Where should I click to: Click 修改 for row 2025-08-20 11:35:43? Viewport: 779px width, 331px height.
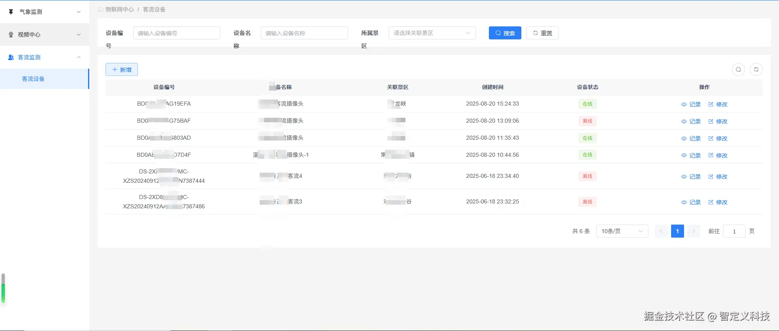718,138
